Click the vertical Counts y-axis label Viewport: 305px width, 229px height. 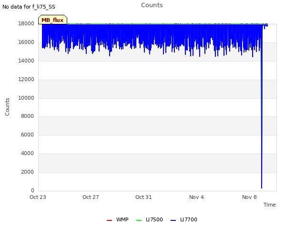point(7,107)
